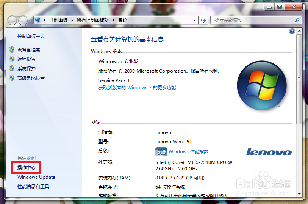Click the magnifier search icon
Screen dimensions: 308x204
point(297,20)
